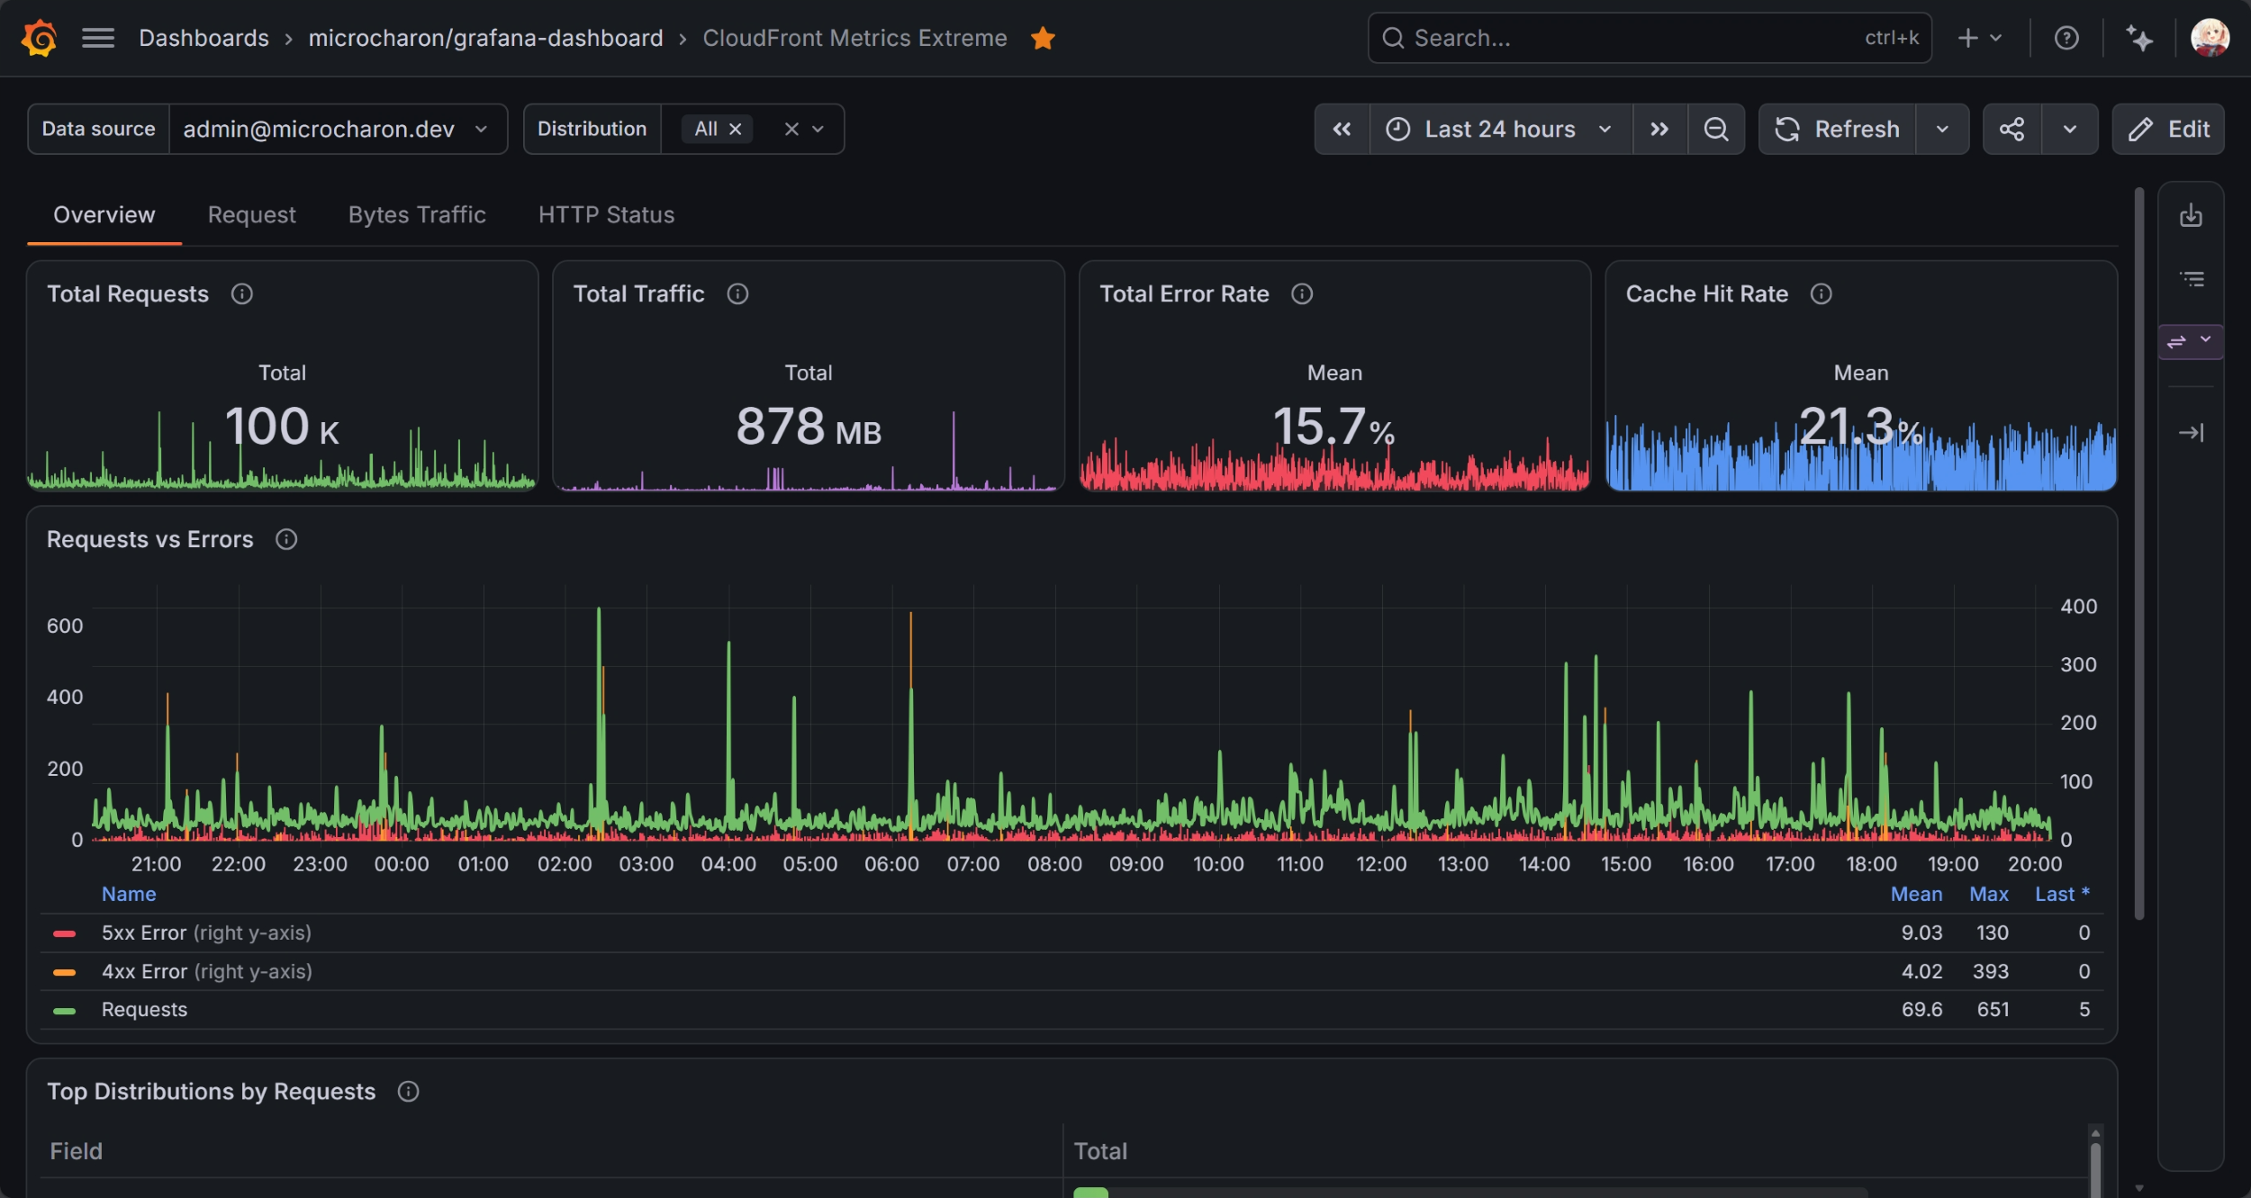2251x1198 pixels.
Task: Switch to the HTTP Status tab
Action: 606,215
